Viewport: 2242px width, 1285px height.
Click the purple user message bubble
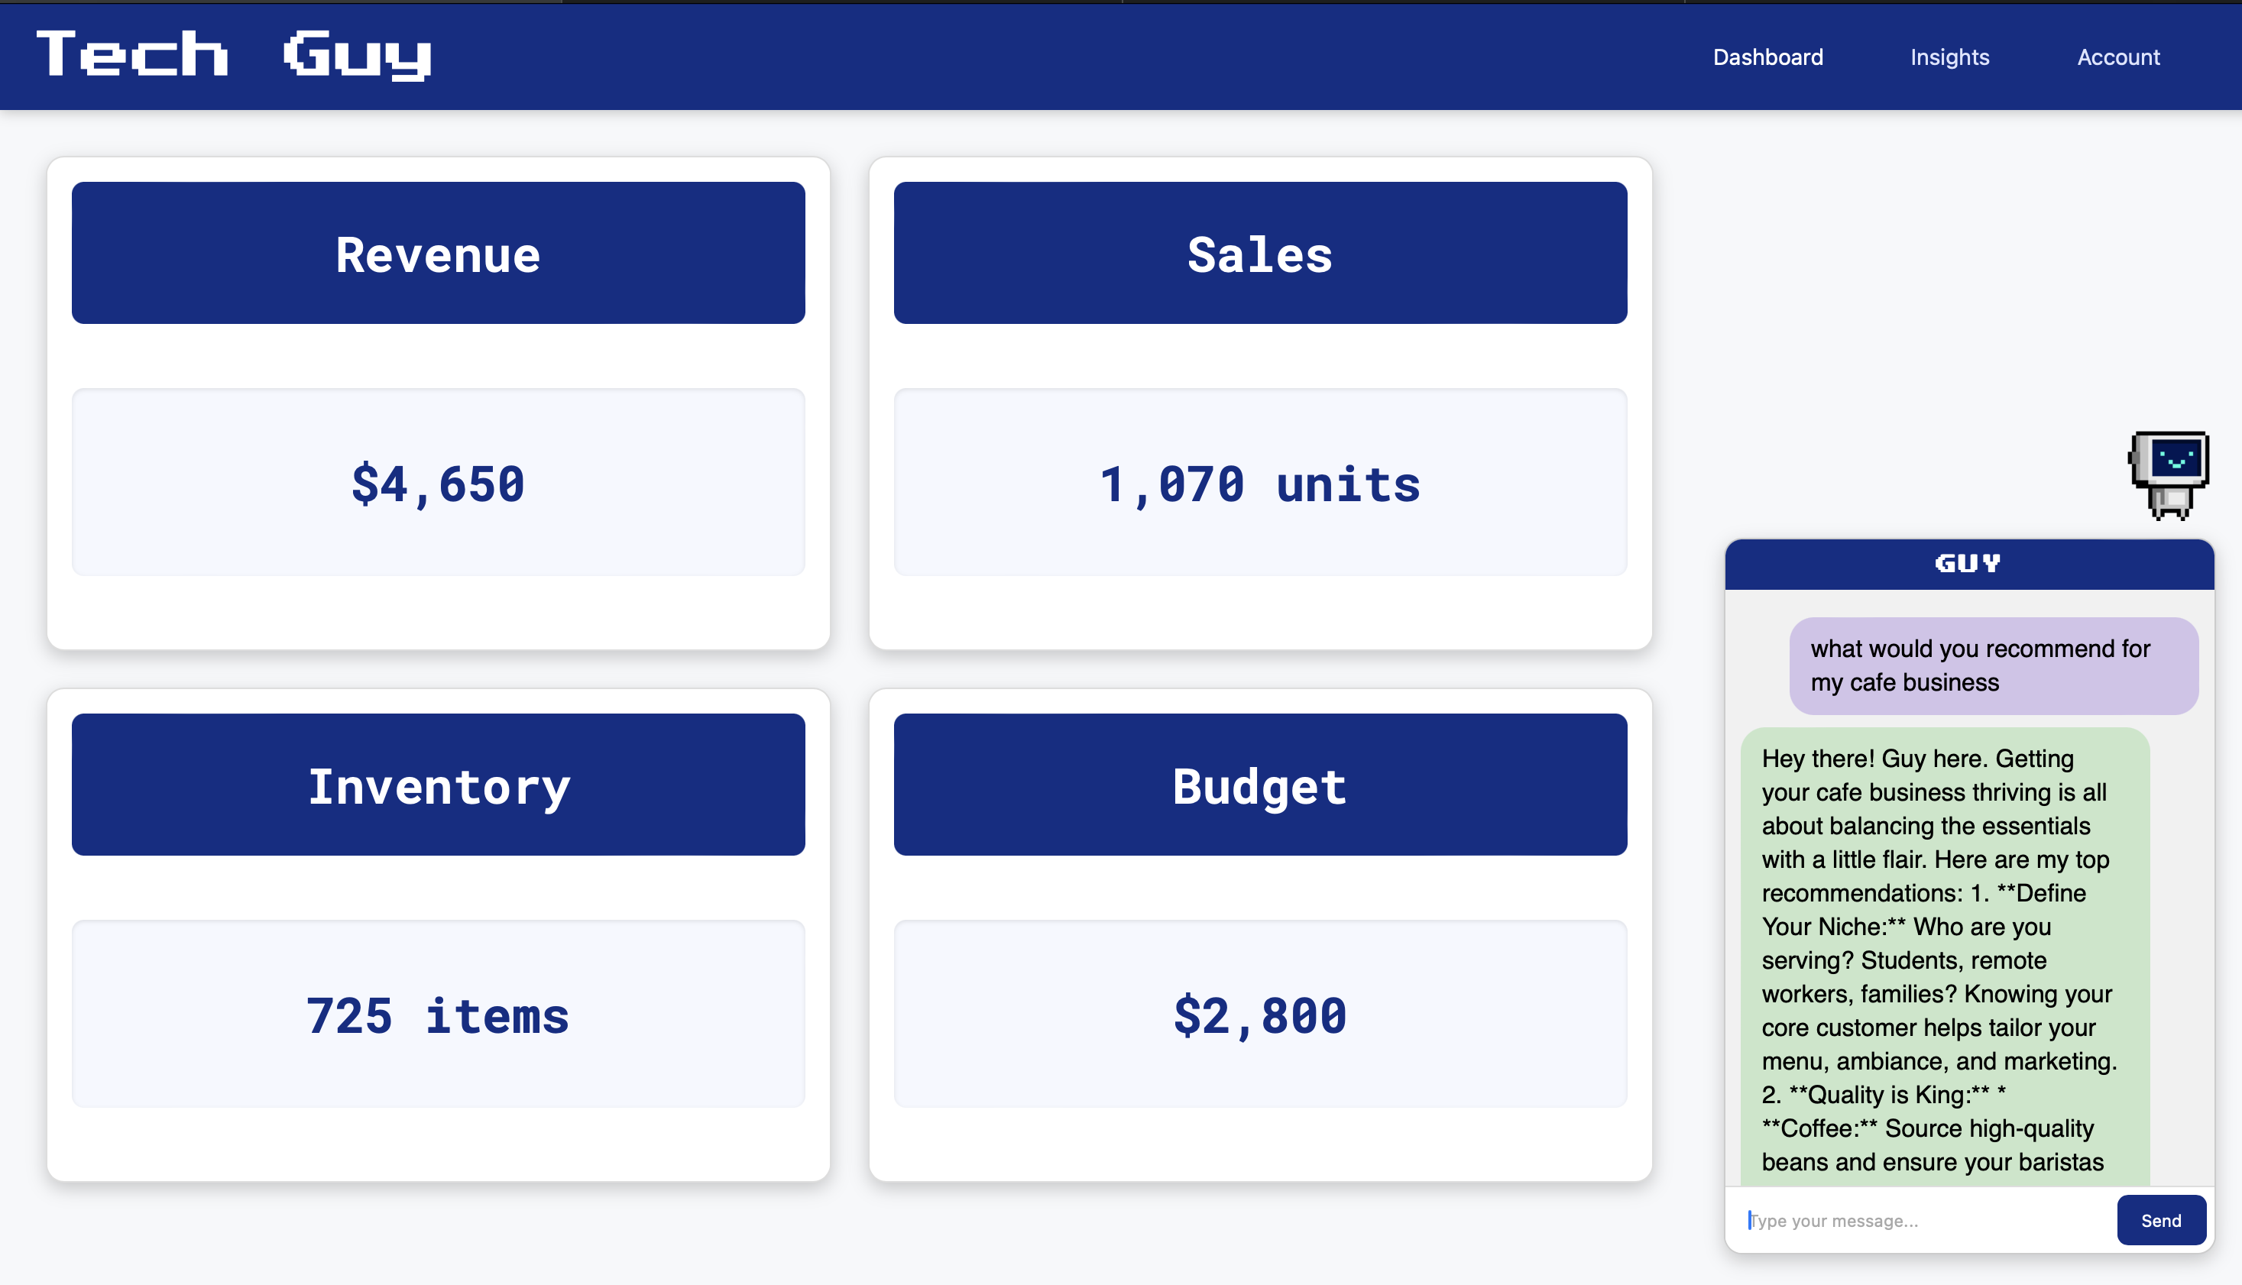pos(1993,665)
